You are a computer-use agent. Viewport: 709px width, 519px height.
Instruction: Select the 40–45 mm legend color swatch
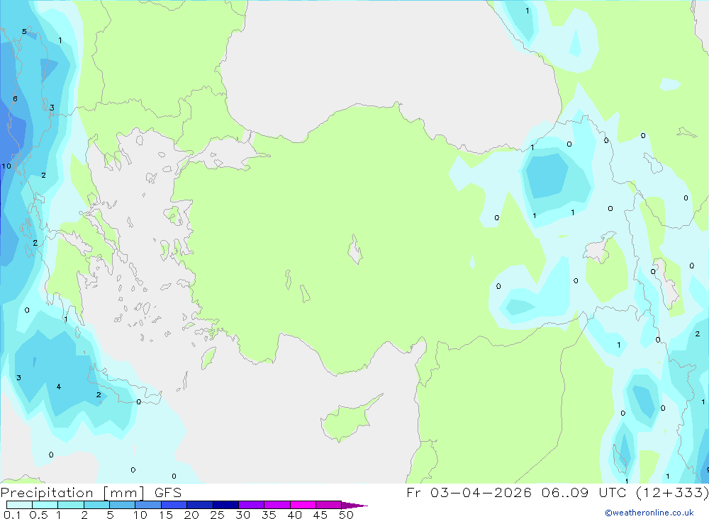(x=303, y=505)
